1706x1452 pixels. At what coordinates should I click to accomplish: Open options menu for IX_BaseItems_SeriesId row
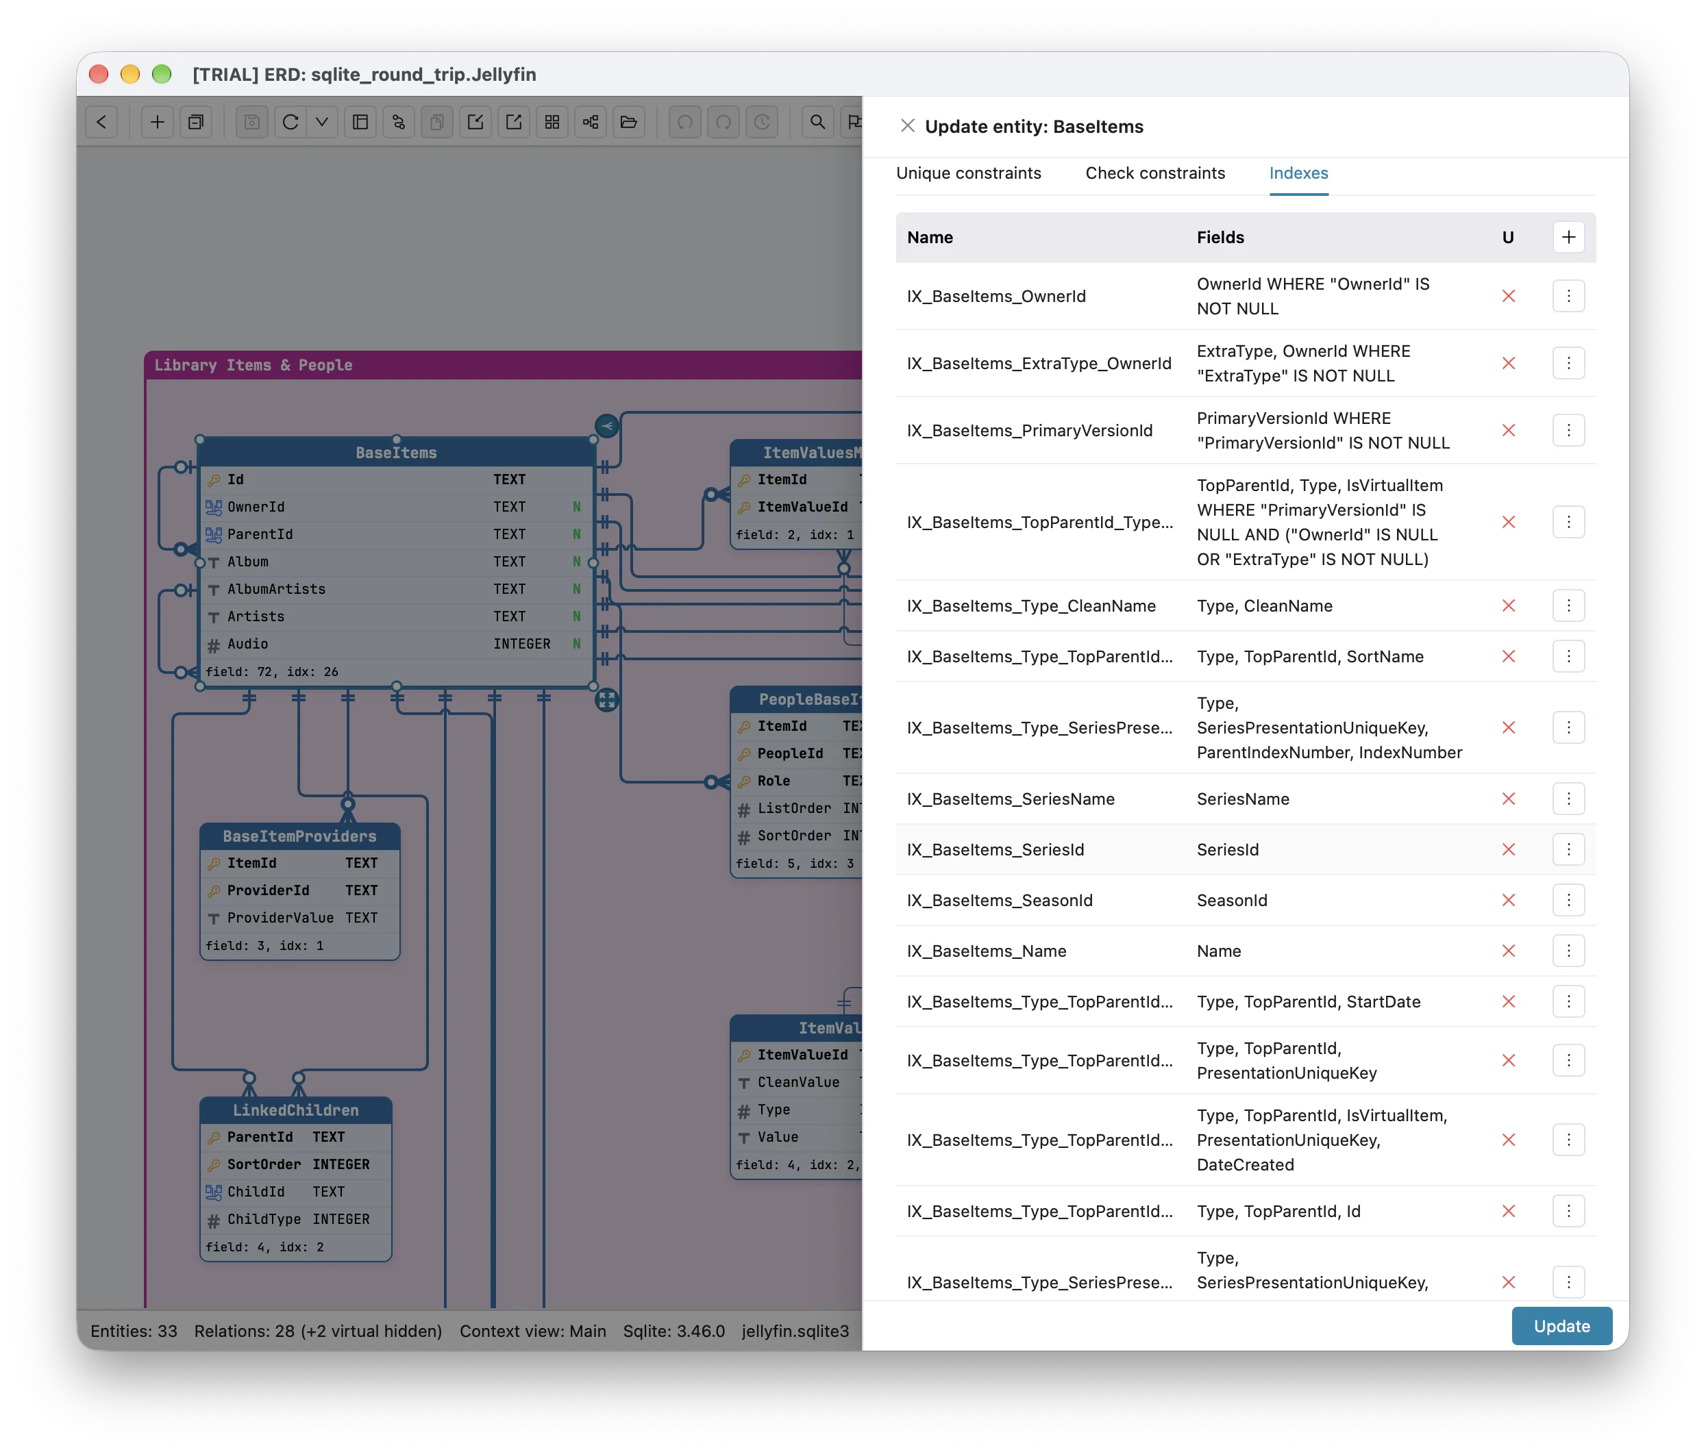[1568, 849]
